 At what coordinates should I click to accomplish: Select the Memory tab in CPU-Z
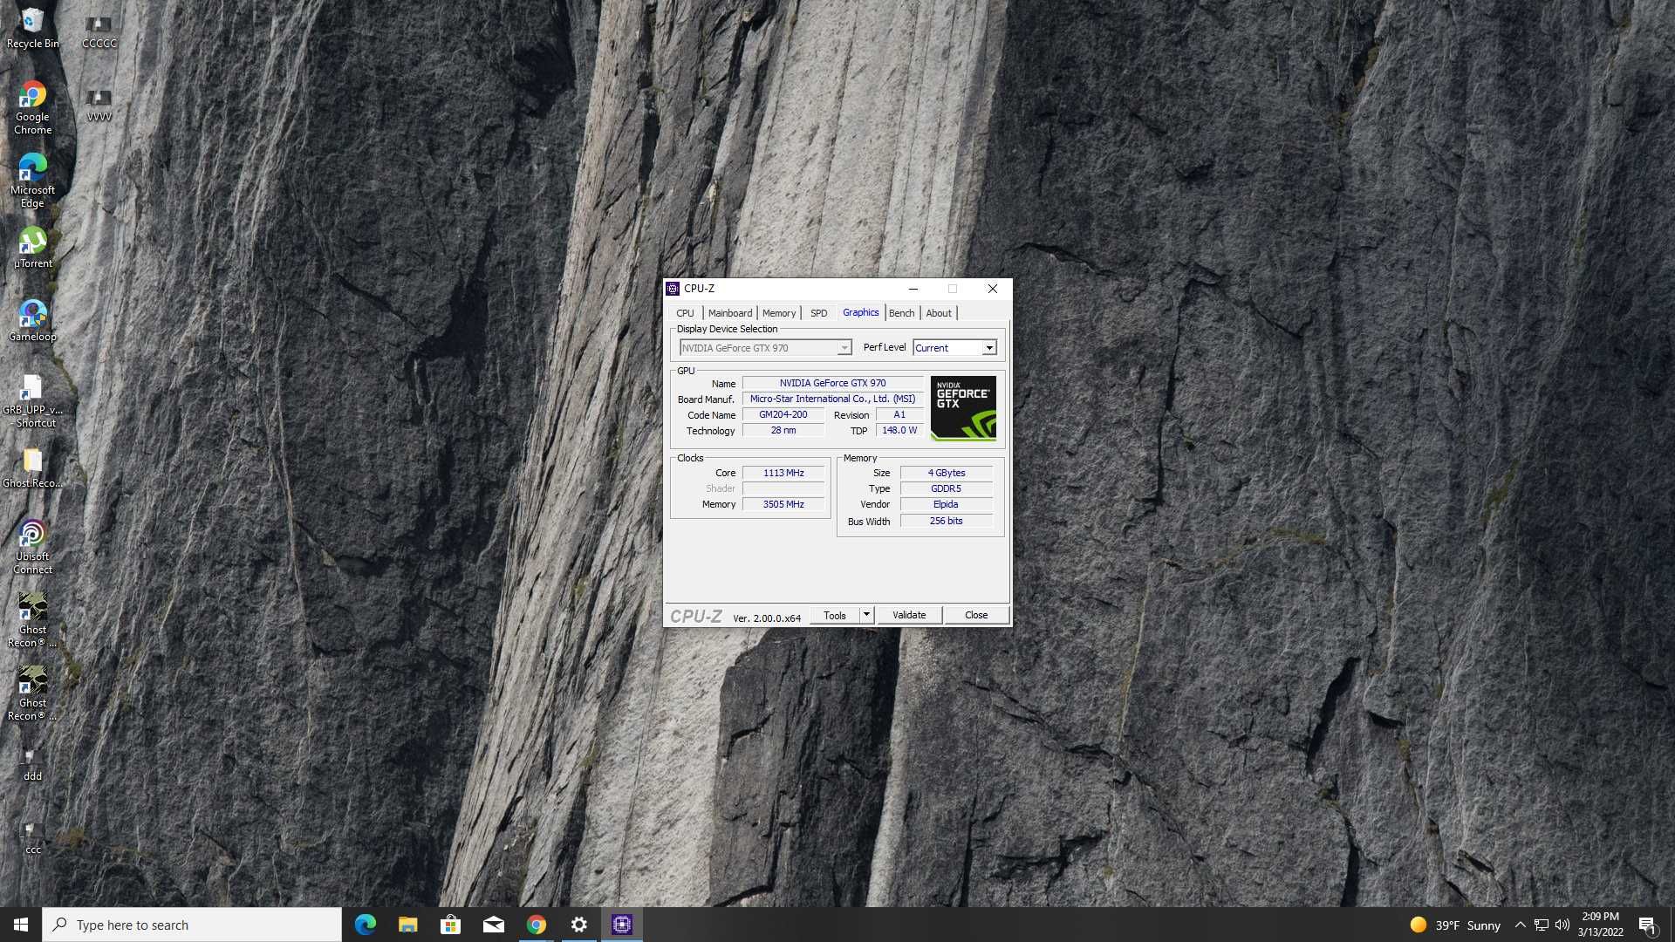(x=779, y=311)
